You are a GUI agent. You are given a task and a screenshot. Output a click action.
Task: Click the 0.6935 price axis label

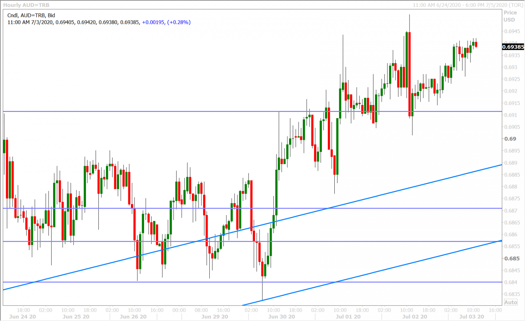coord(512,55)
